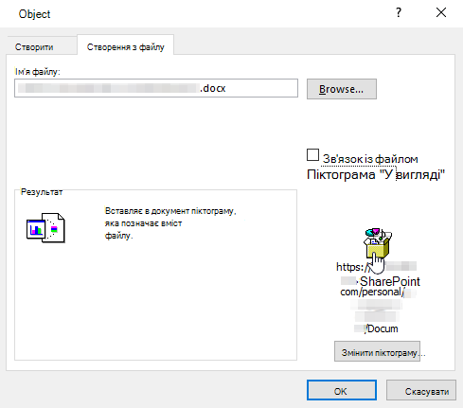This screenshot has width=463, height=408.
Task: Select the Створення з файлу tab
Action: [x=125, y=47]
